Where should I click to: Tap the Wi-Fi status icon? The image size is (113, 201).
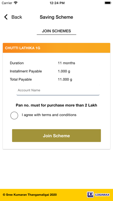16,3
